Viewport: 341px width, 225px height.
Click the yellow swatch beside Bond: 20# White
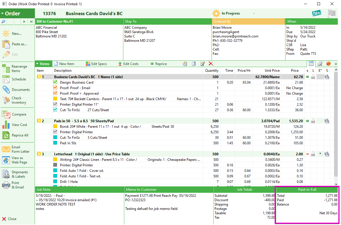(x=55, y=127)
